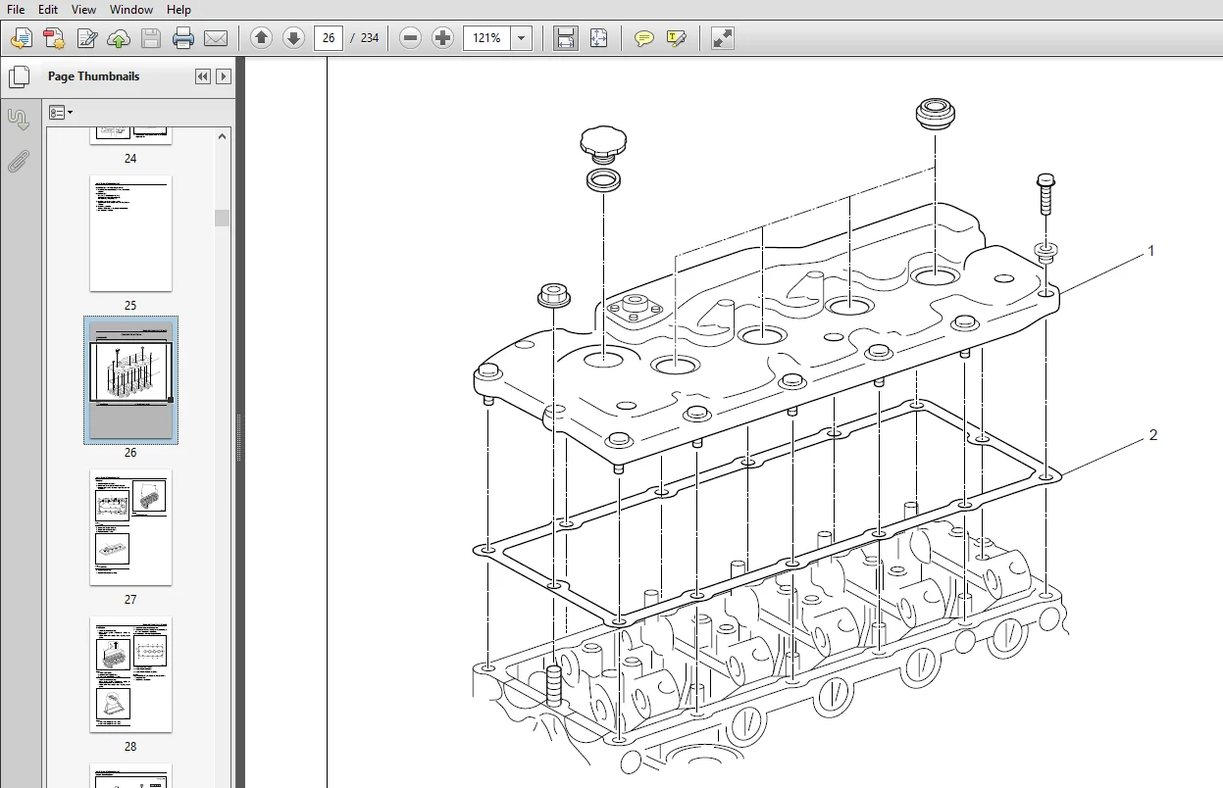Screen dimensions: 1223x788
Task: Open the thumbnails options menu dropdown
Action: pos(61,113)
